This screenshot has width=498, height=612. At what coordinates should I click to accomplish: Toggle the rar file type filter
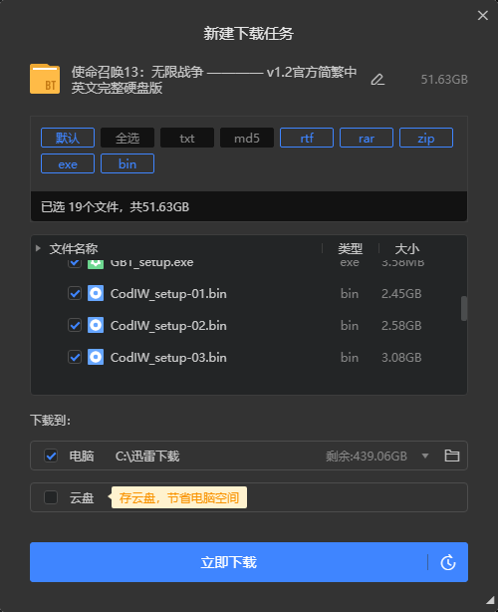coord(367,138)
